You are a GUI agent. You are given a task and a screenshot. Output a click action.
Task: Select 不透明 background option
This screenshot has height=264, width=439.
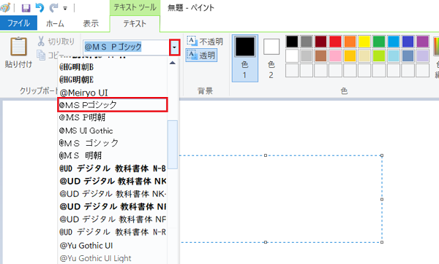coord(205,42)
